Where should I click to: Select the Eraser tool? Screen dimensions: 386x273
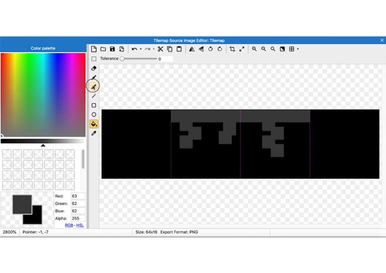click(x=94, y=68)
